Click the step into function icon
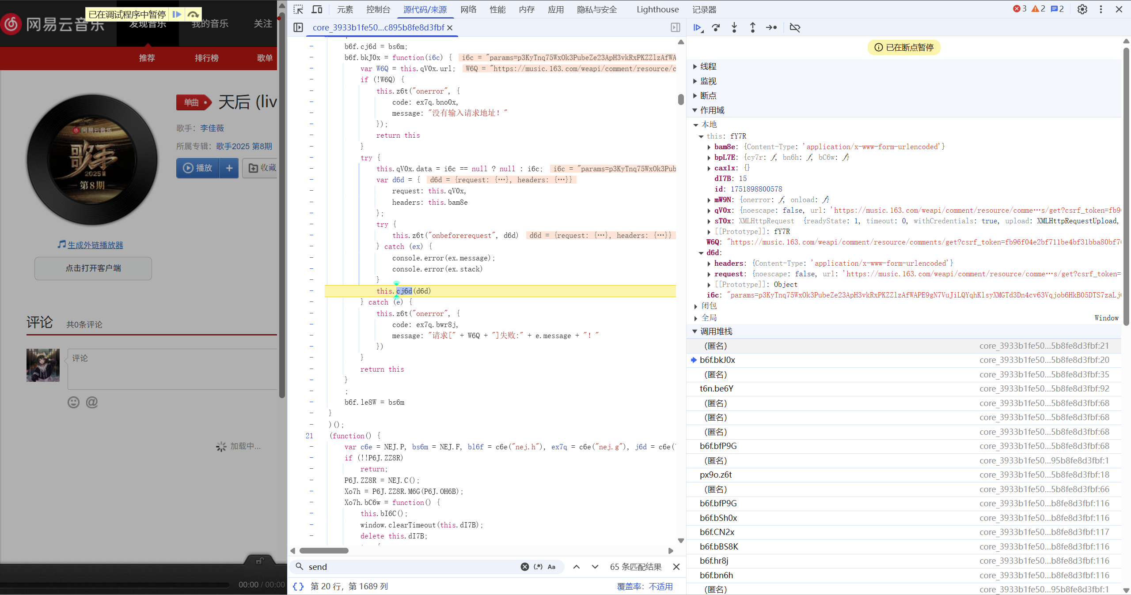1131x595 pixels. click(734, 27)
